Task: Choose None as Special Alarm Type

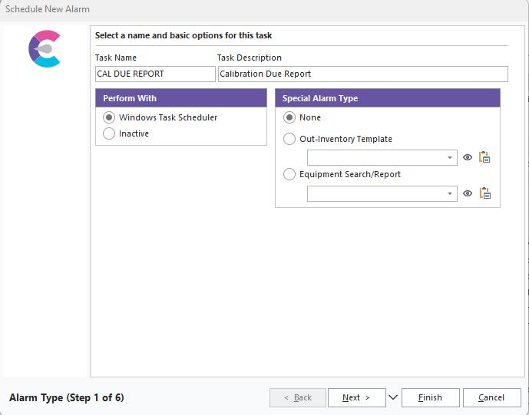Action: point(289,117)
